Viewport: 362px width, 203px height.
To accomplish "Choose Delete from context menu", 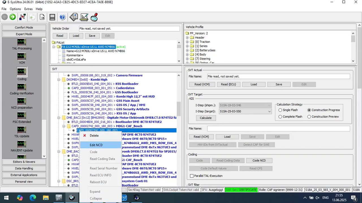I will point(100,136).
